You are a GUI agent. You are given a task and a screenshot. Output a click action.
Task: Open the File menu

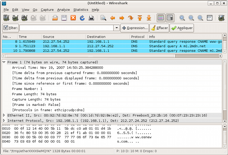6,10
